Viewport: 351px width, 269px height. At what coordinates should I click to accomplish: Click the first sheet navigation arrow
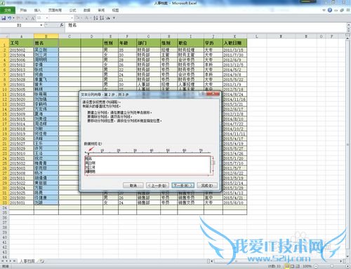[3, 261]
